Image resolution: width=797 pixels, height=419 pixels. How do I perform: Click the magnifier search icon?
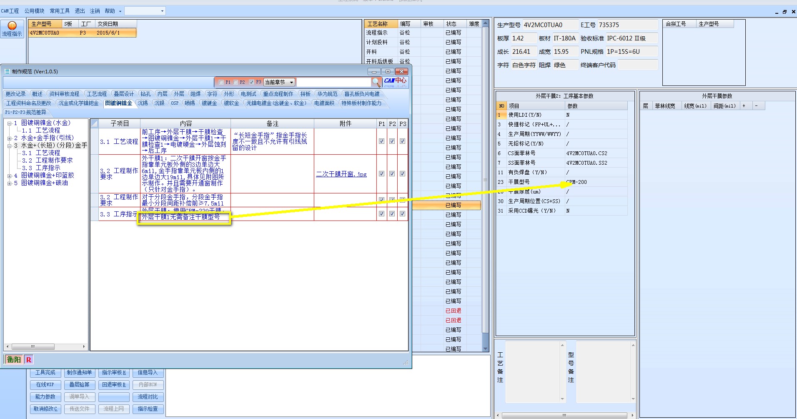pos(376,82)
